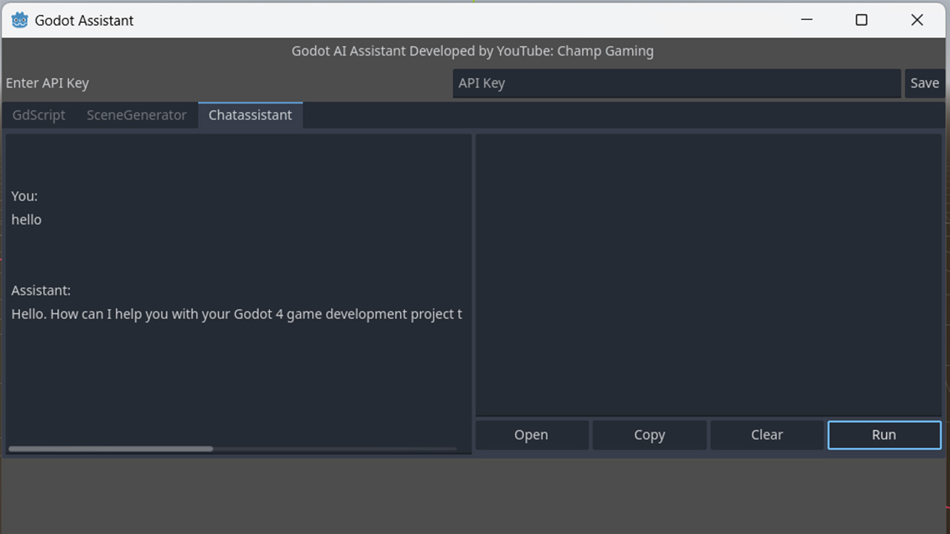The height and width of the screenshot is (534, 950).
Task: Click the "hello" message text
Action: [x=27, y=220]
